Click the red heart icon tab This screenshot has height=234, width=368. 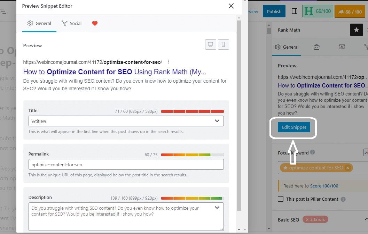coord(95,23)
